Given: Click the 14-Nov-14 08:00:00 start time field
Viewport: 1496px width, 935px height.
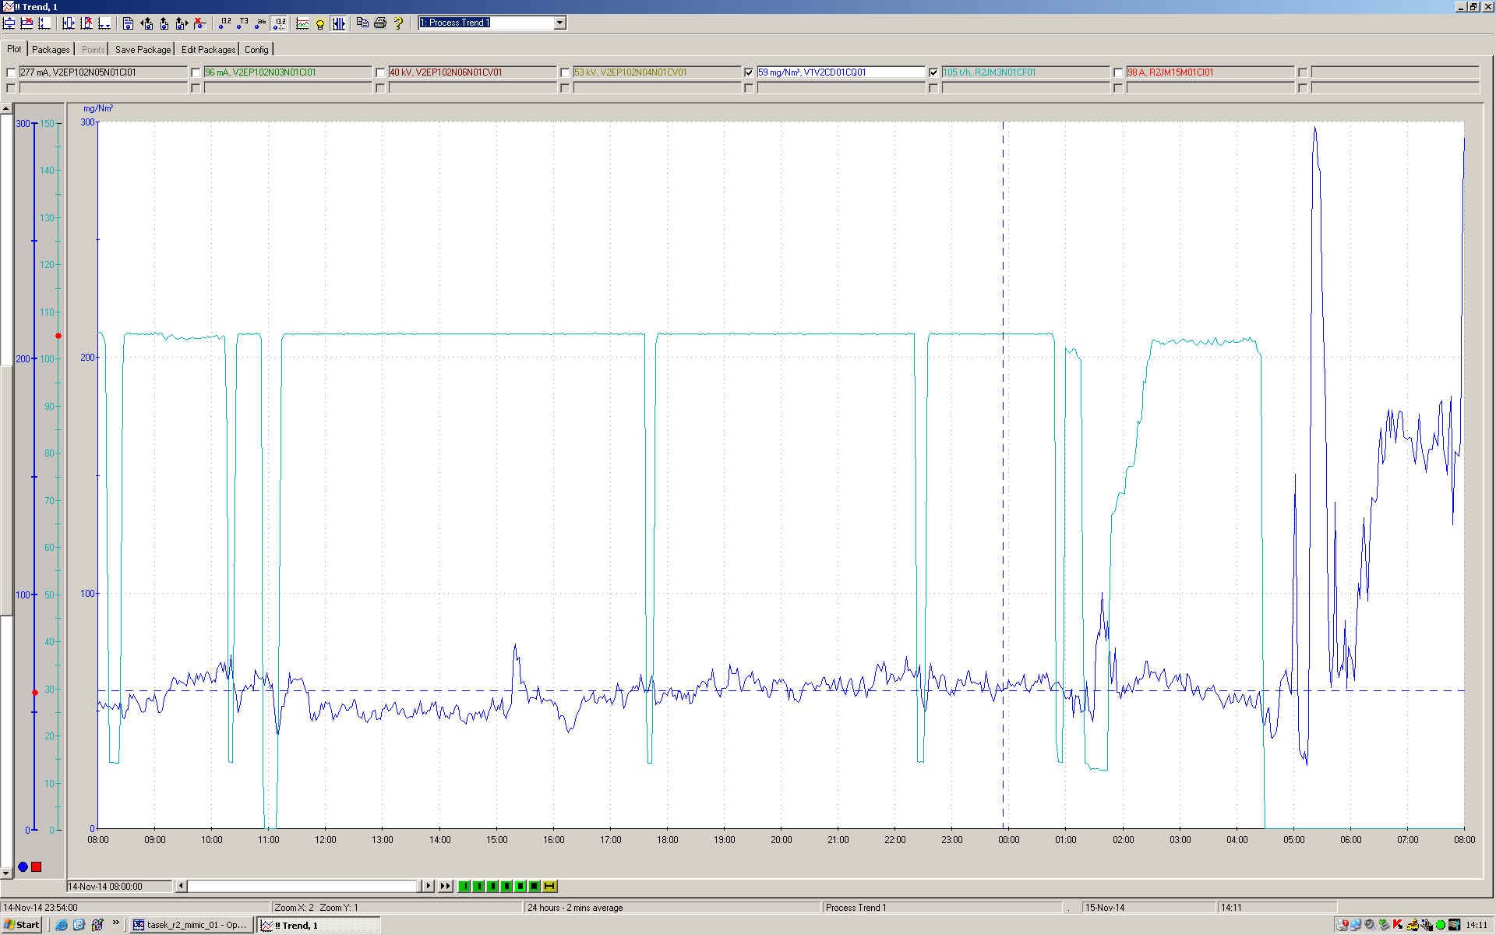Looking at the screenshot, I should 120,886.
